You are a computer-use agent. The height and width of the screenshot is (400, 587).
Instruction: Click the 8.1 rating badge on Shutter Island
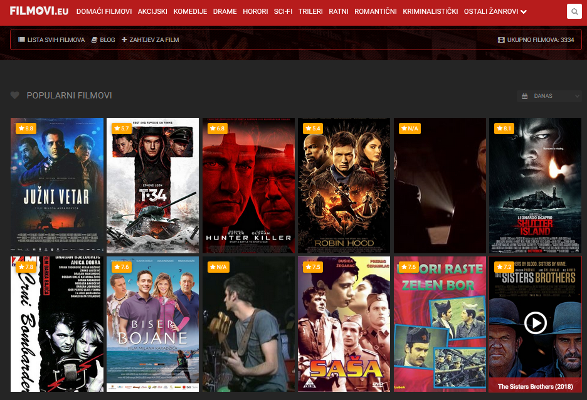[504, 129]
